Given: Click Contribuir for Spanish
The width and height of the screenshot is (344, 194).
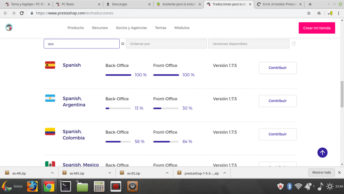Looking at the screenshot, I should point(278,68).
